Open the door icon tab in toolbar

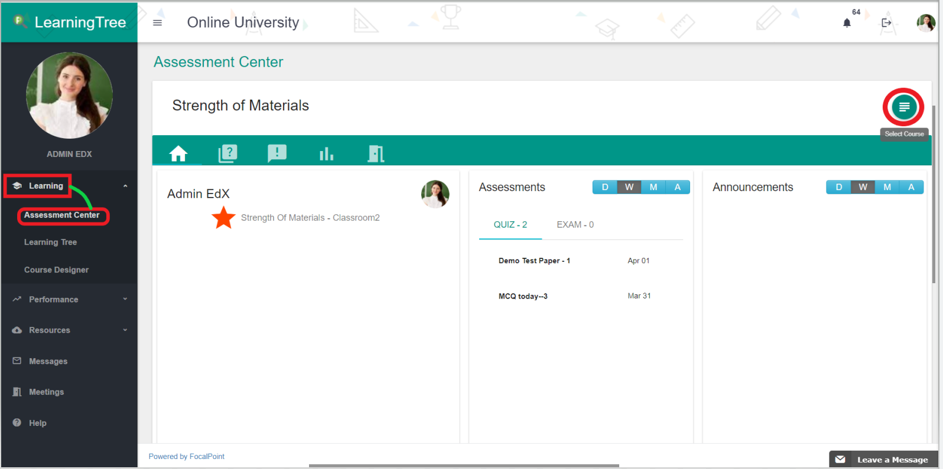pyautogui.click(x=376, y=154)
